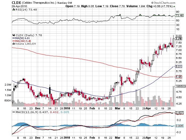Click the MACD(12,26,9) legend label
Viewport: 186px width, 140px height.
[27, 112]
